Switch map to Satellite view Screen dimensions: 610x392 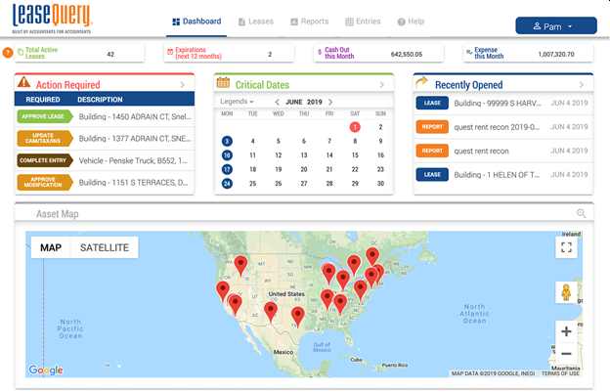(x=104, y=247)
